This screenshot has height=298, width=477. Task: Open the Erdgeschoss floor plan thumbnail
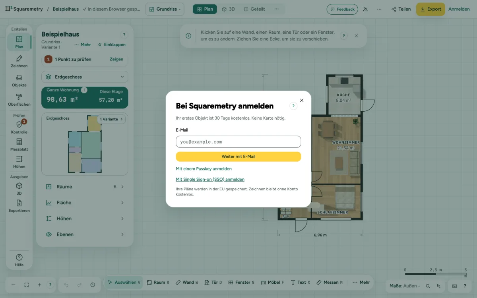tap(85, 144)
